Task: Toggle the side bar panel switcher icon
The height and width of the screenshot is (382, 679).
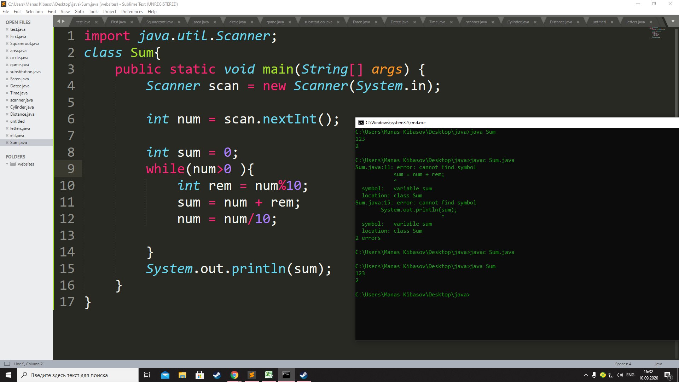Action: 7,364
